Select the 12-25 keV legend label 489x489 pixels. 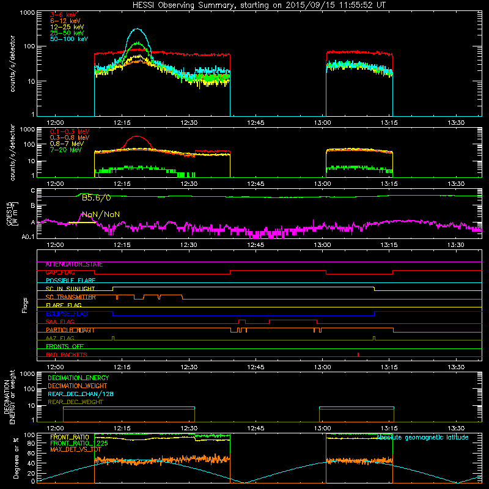tap(67, 27)
